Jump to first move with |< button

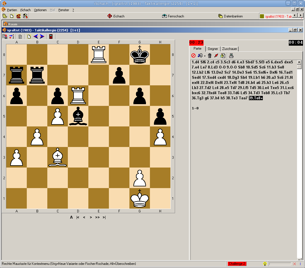[x=78, y=217]
